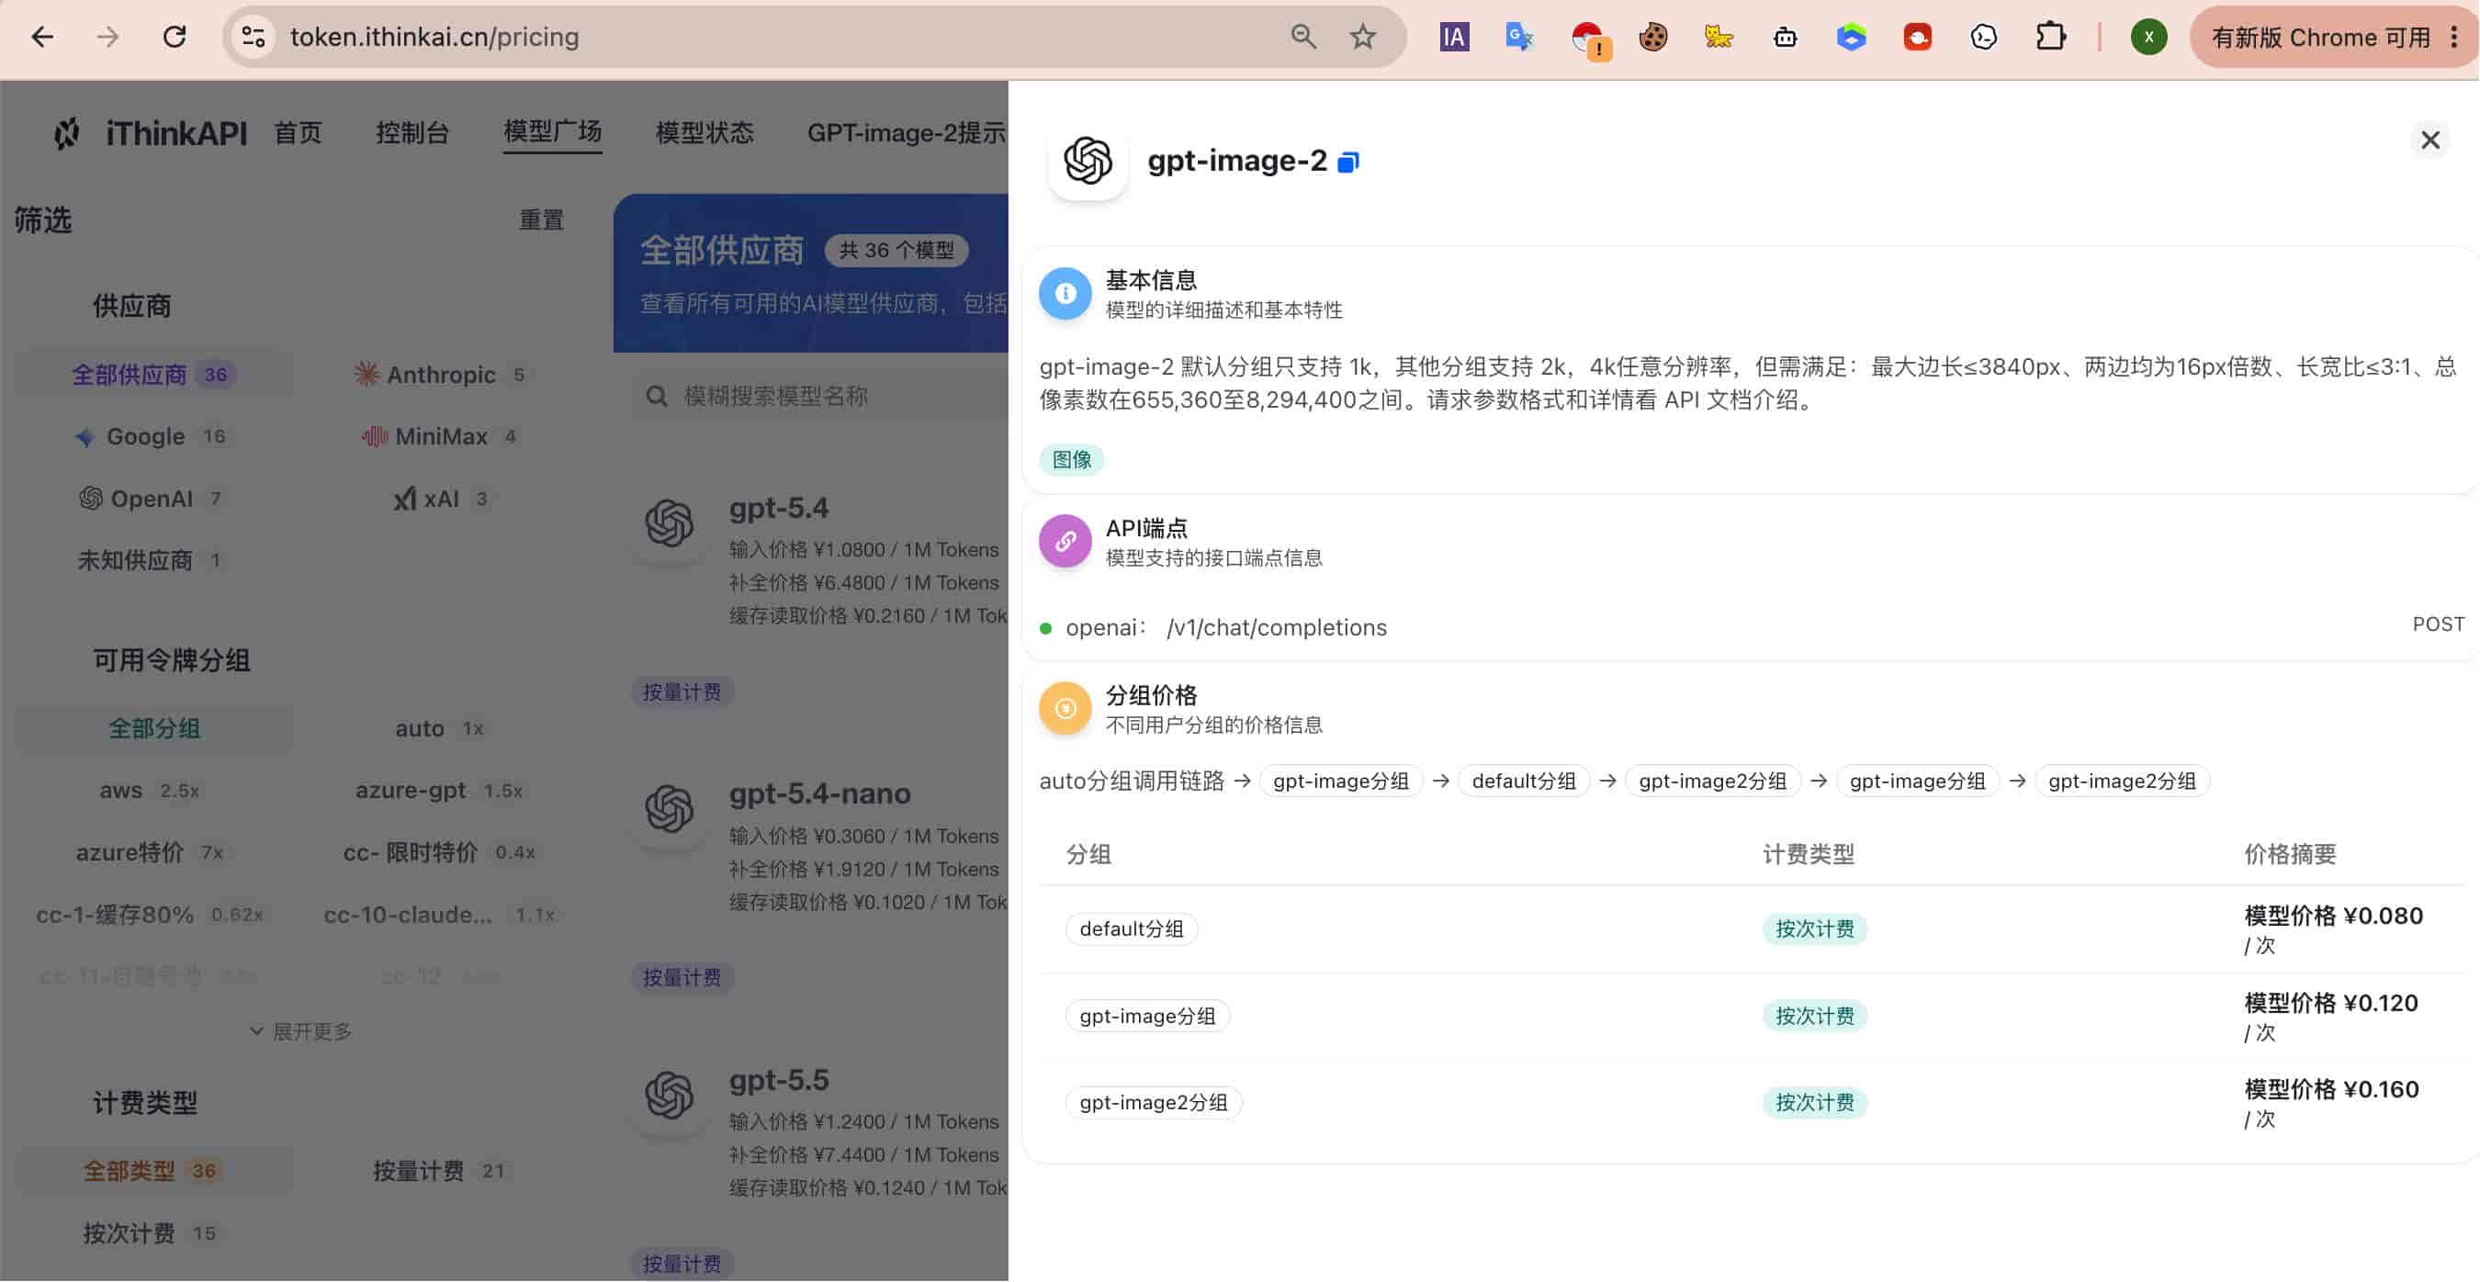Image resolution: width=2480 pixels, height=1282 pixels.
Task: Click the API端点 link icon
Action: coord(1065,541)
